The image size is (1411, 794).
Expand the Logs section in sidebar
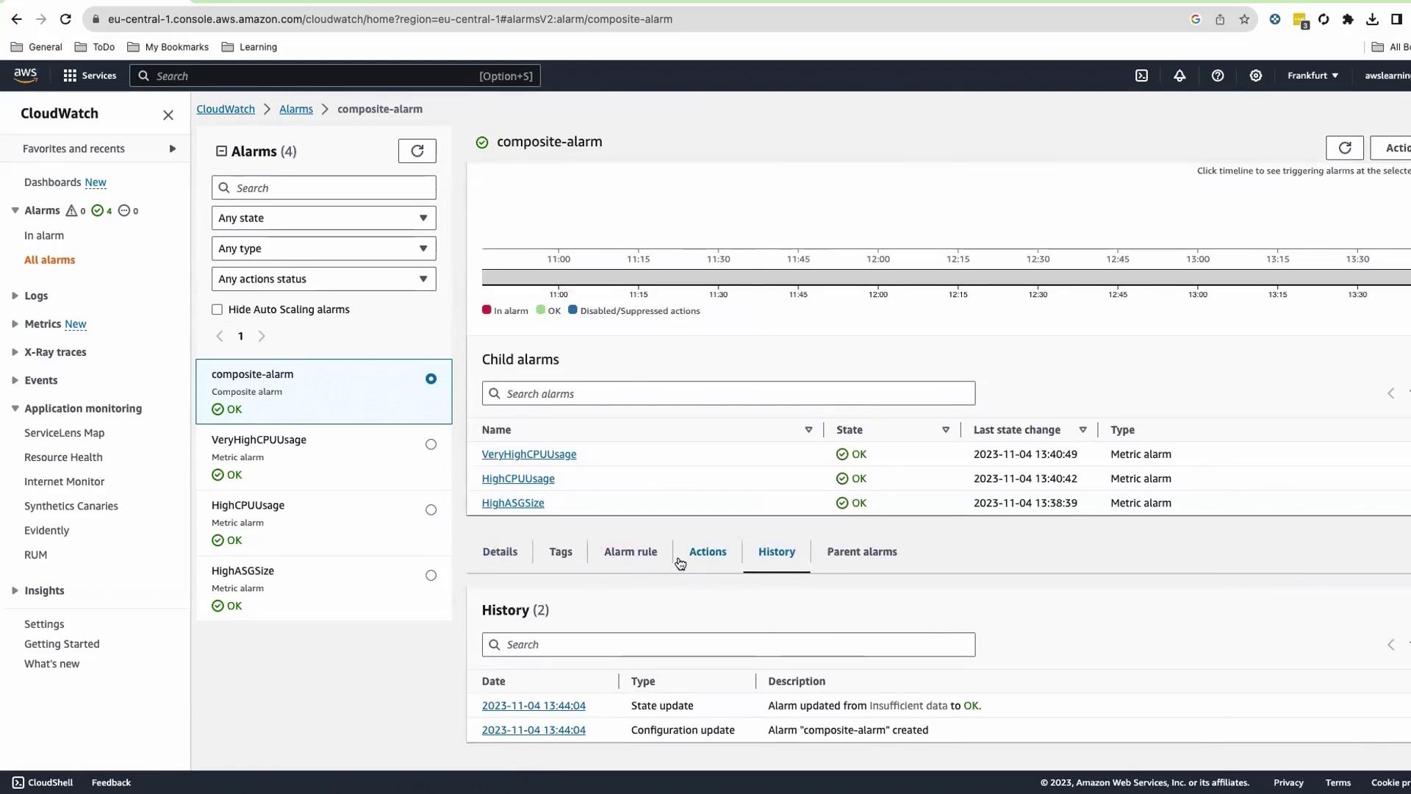click(x=15, y=296)
